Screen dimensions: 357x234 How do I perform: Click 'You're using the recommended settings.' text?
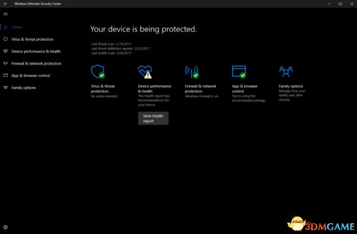pos(249,98)
